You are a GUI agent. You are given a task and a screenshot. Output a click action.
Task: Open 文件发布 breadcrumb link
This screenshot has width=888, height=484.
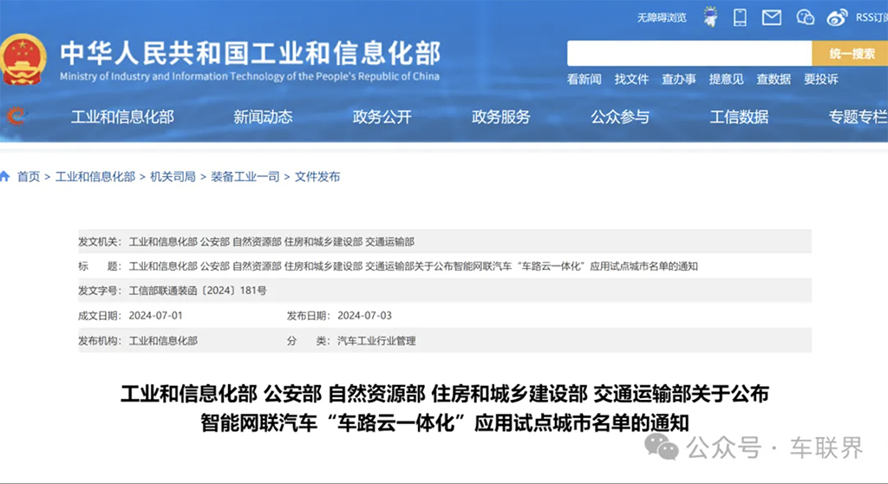(x=317, y=177)
